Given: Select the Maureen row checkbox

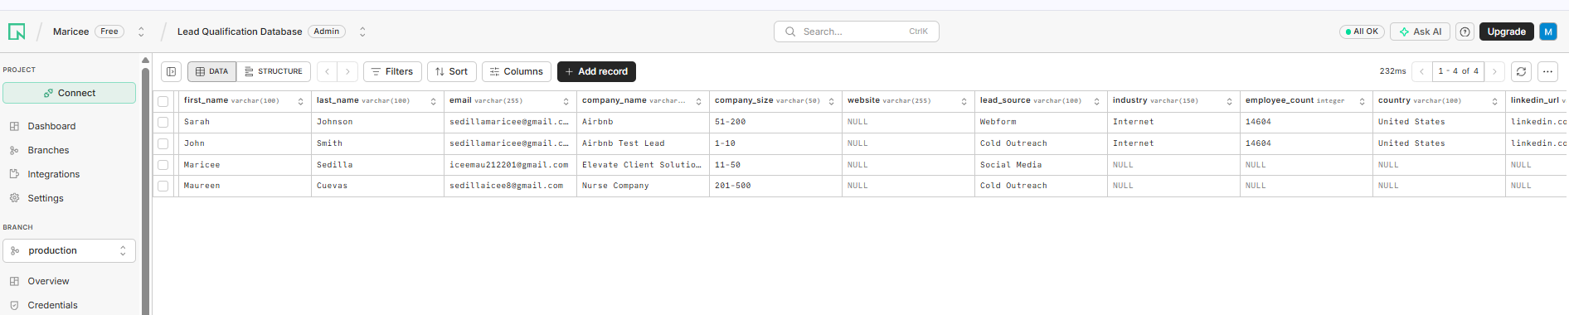Looking at the screenshot, I should 163,186.
